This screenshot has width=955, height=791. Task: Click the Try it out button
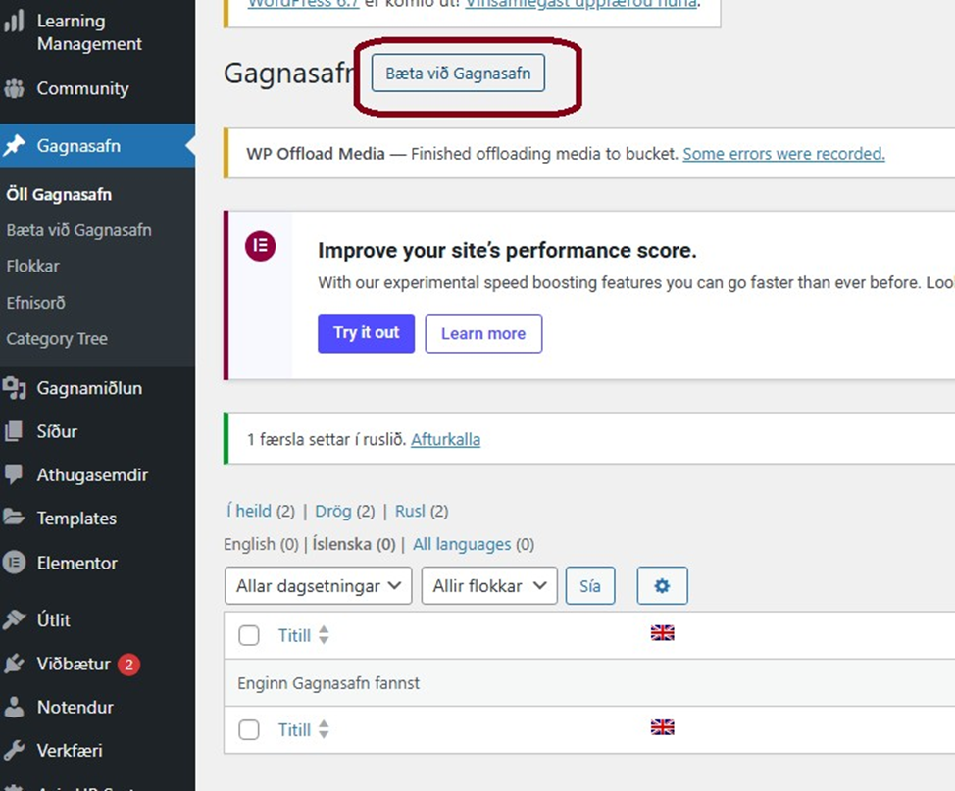click(366, 333)
